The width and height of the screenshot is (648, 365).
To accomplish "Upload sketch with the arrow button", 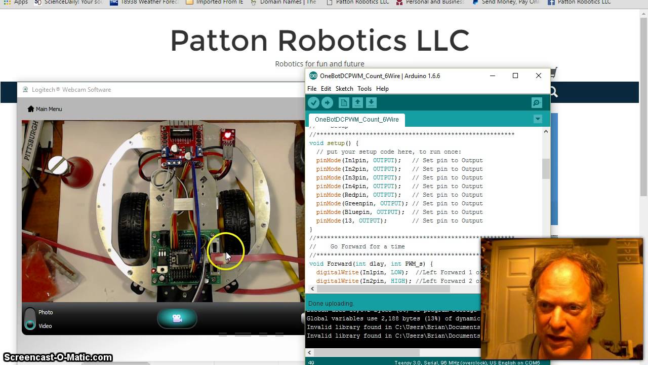I will [x=327, y=103].
